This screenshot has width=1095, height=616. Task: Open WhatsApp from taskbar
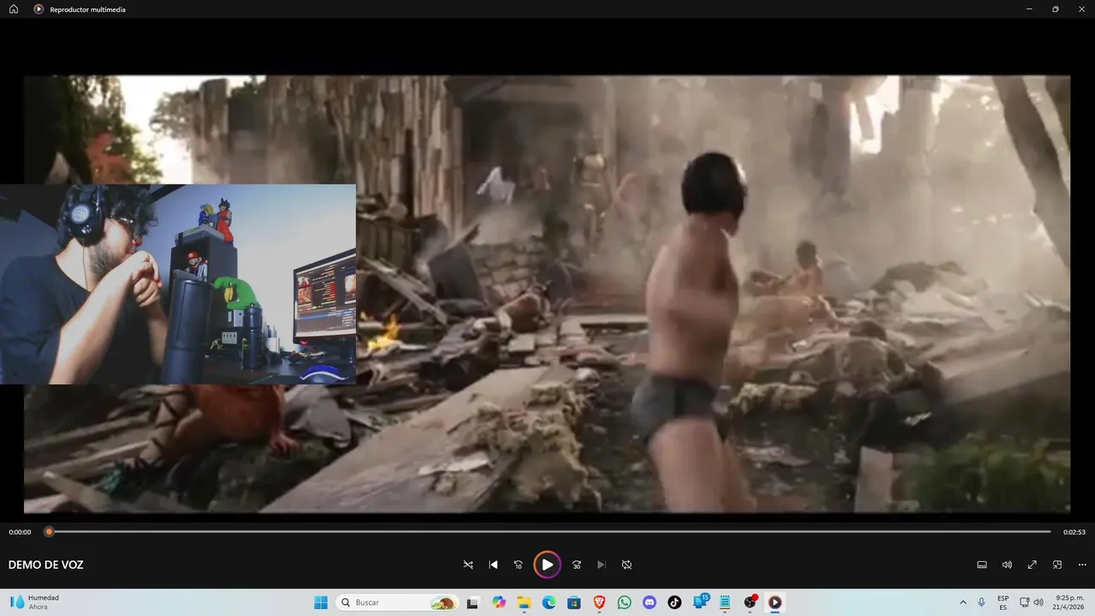[624, 602]
